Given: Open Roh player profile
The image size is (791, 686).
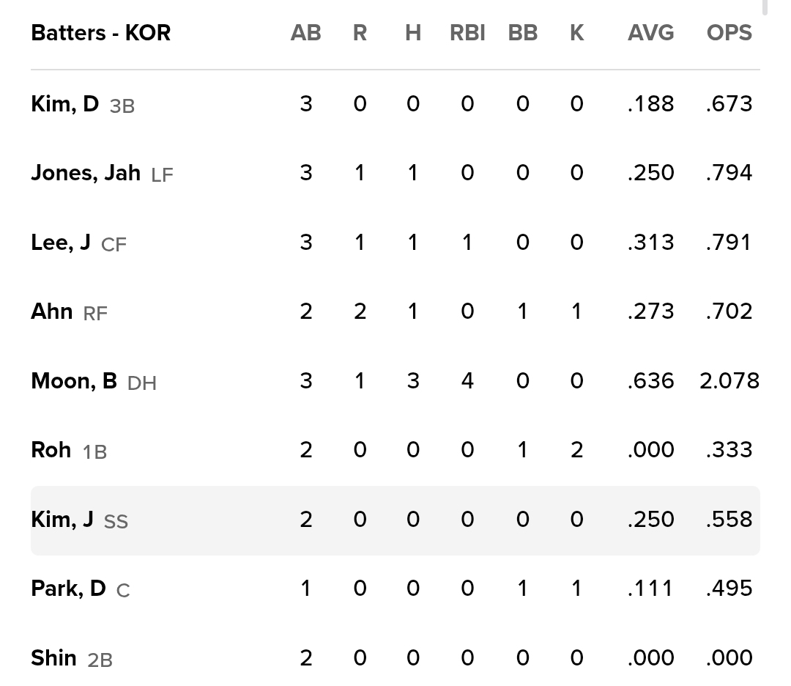Looking at the screenshot, I should tap(51, 450).
